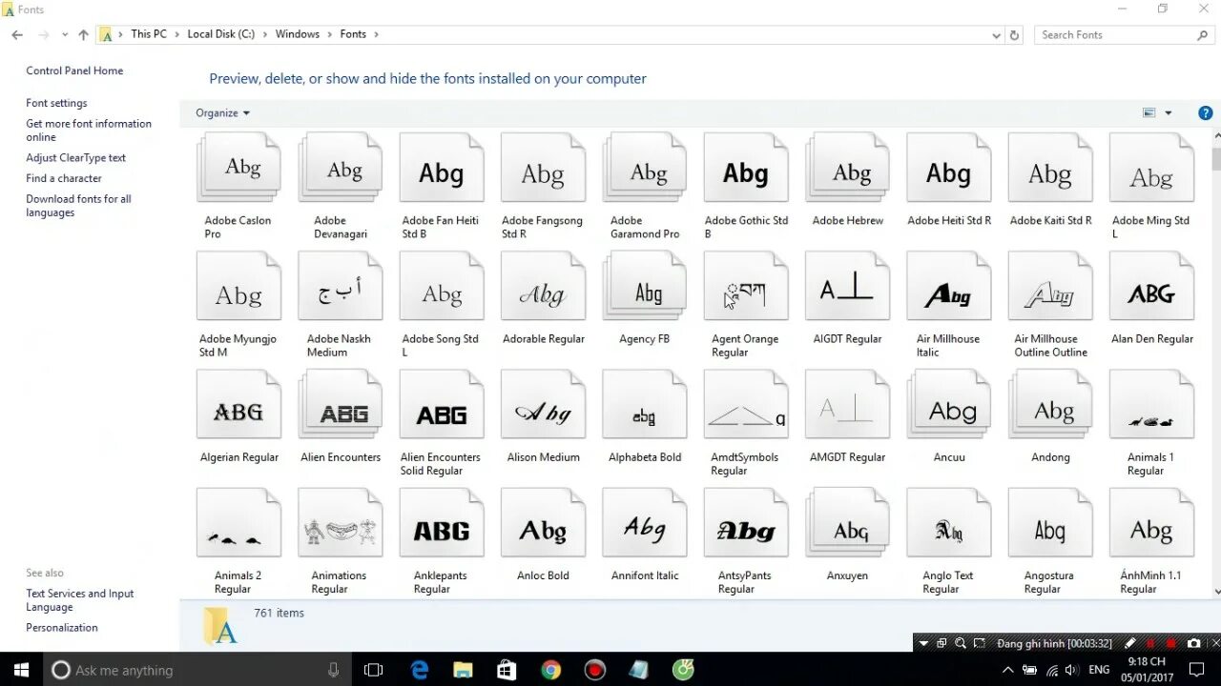Screen dimensions: 1221x686
Task: Click the refresh button in address bar
Action: (x=1014, y=34)
